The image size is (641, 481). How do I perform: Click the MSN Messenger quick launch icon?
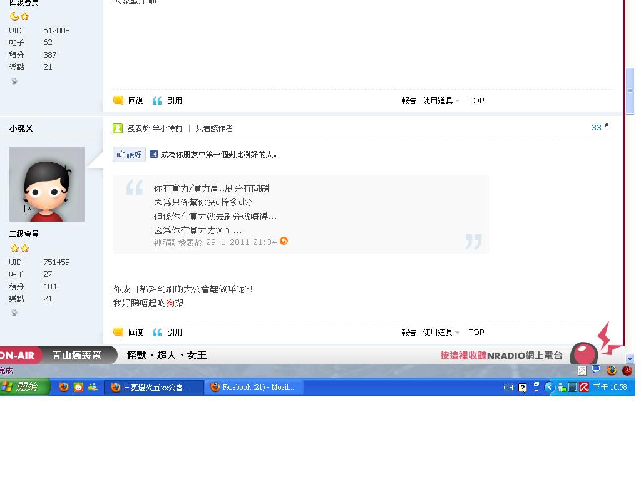click(93, 387)
